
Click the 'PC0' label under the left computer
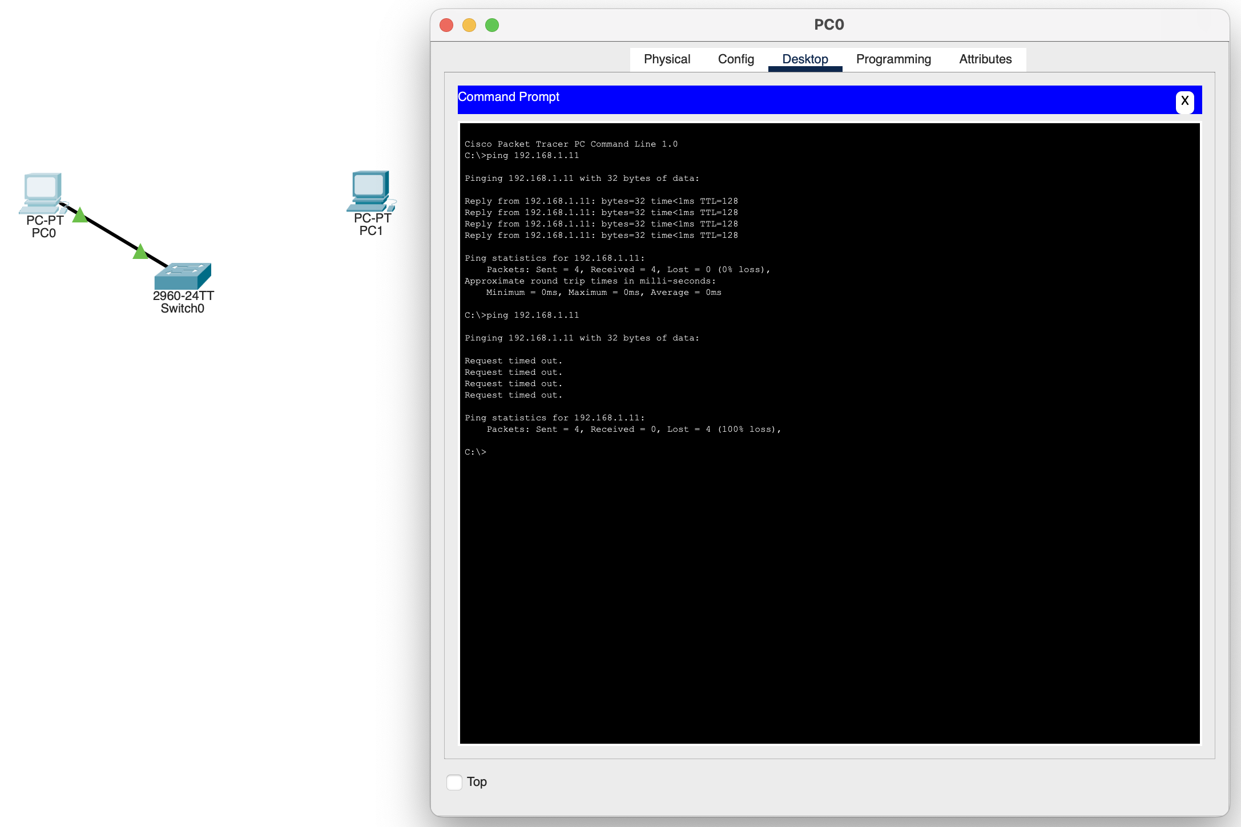(44, 233)
